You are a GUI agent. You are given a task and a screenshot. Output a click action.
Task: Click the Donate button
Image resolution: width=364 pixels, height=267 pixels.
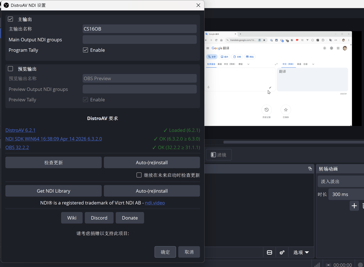pos(130,218)
